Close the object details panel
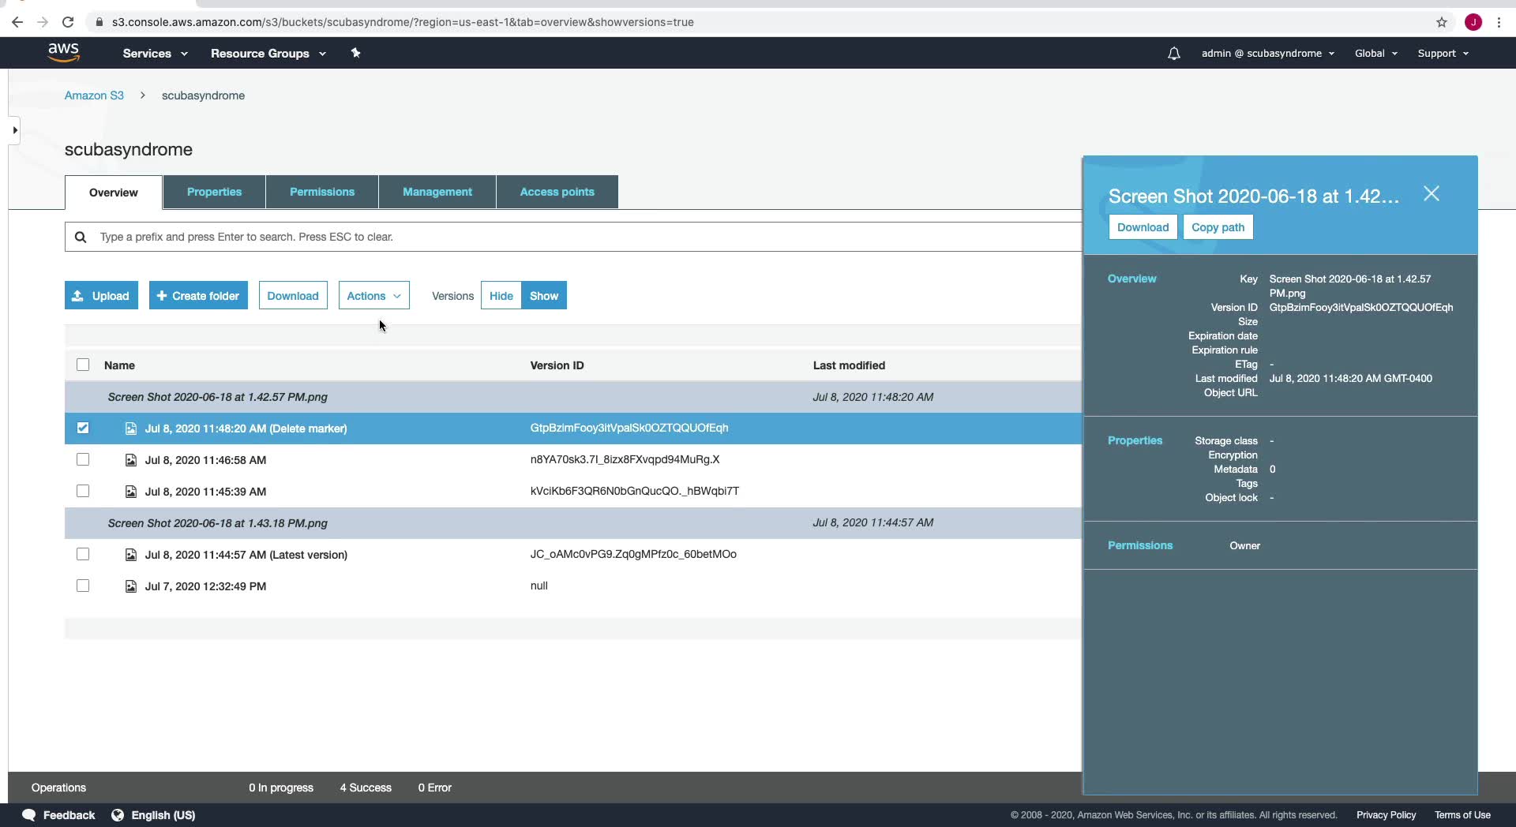The image size is (1516, 827). click(1432, 194)
